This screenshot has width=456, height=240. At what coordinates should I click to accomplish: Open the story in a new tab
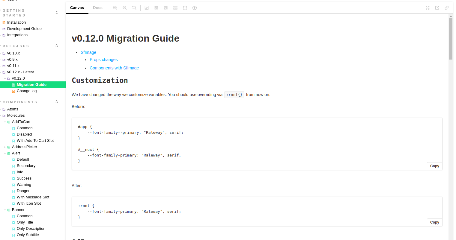coord(437,8)
